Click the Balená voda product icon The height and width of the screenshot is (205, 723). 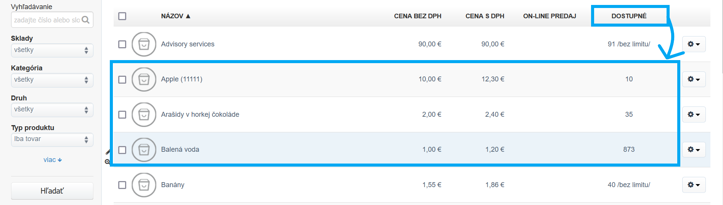[x=144, y=149]
